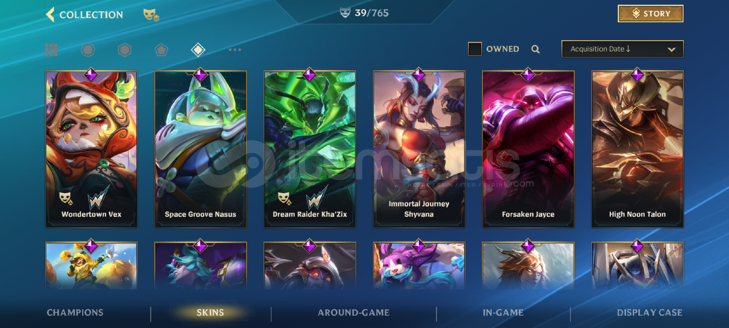Select the pentagon rarity filter
Viewport: 729px width, 328px height.
pos(161,50)
